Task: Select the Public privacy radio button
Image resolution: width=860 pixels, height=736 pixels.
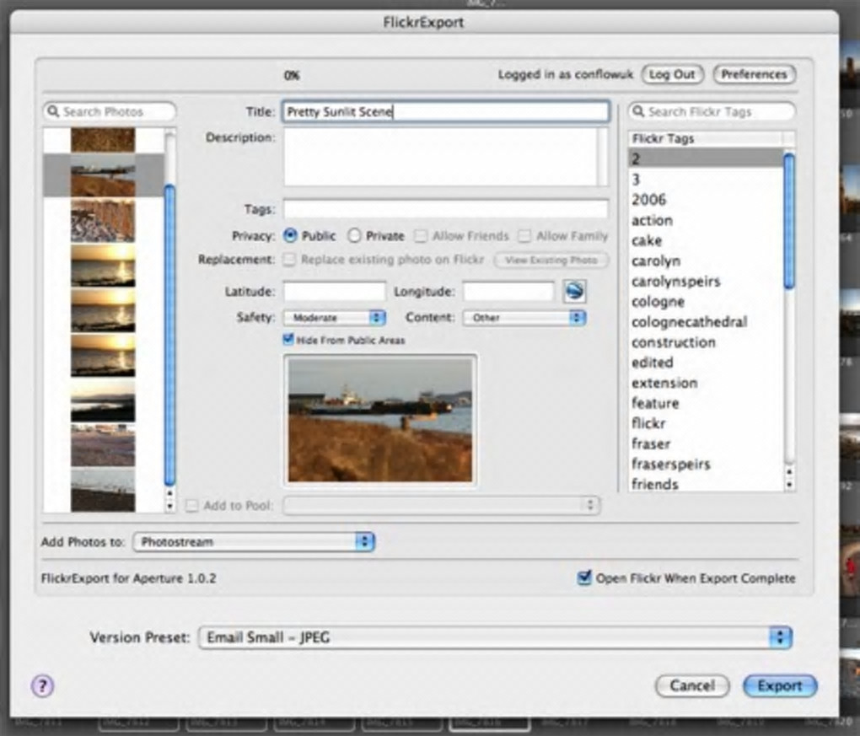Action: 290,236
